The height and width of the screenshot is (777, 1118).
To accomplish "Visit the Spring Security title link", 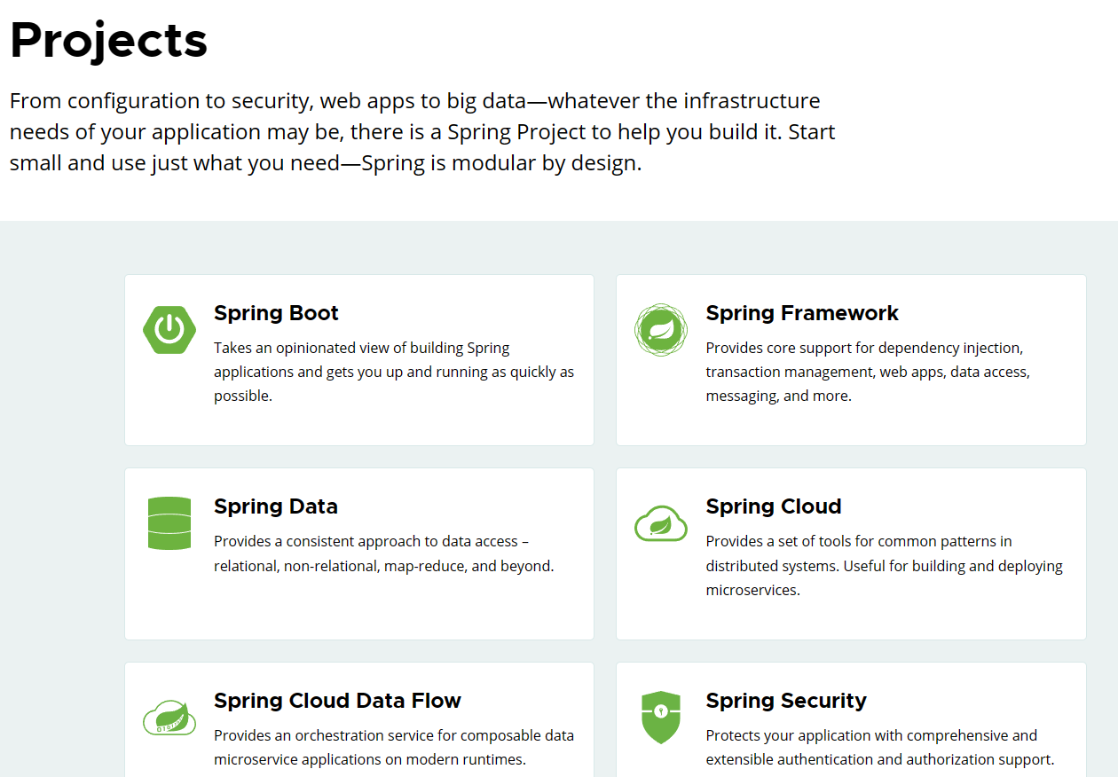I will [x=785, y=701].
